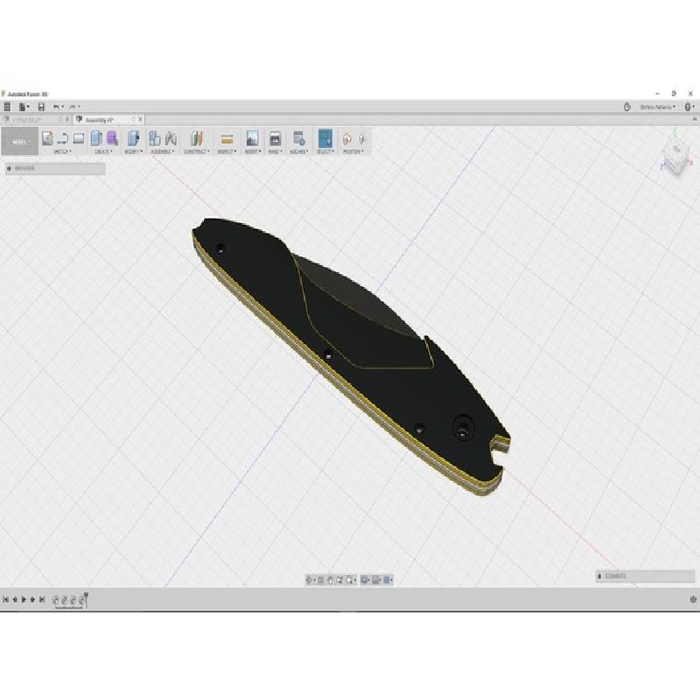The height and width of the screenshot is (700, 700).
Task: Jump timeline to the end
Action: pos(42,599)
